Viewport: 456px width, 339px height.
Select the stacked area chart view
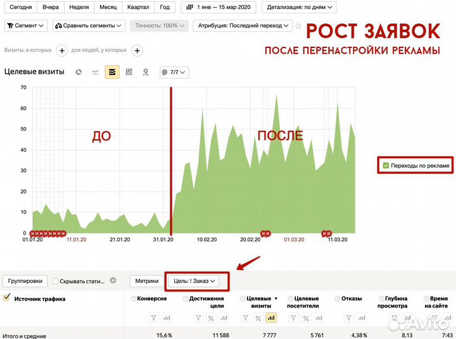112,72
